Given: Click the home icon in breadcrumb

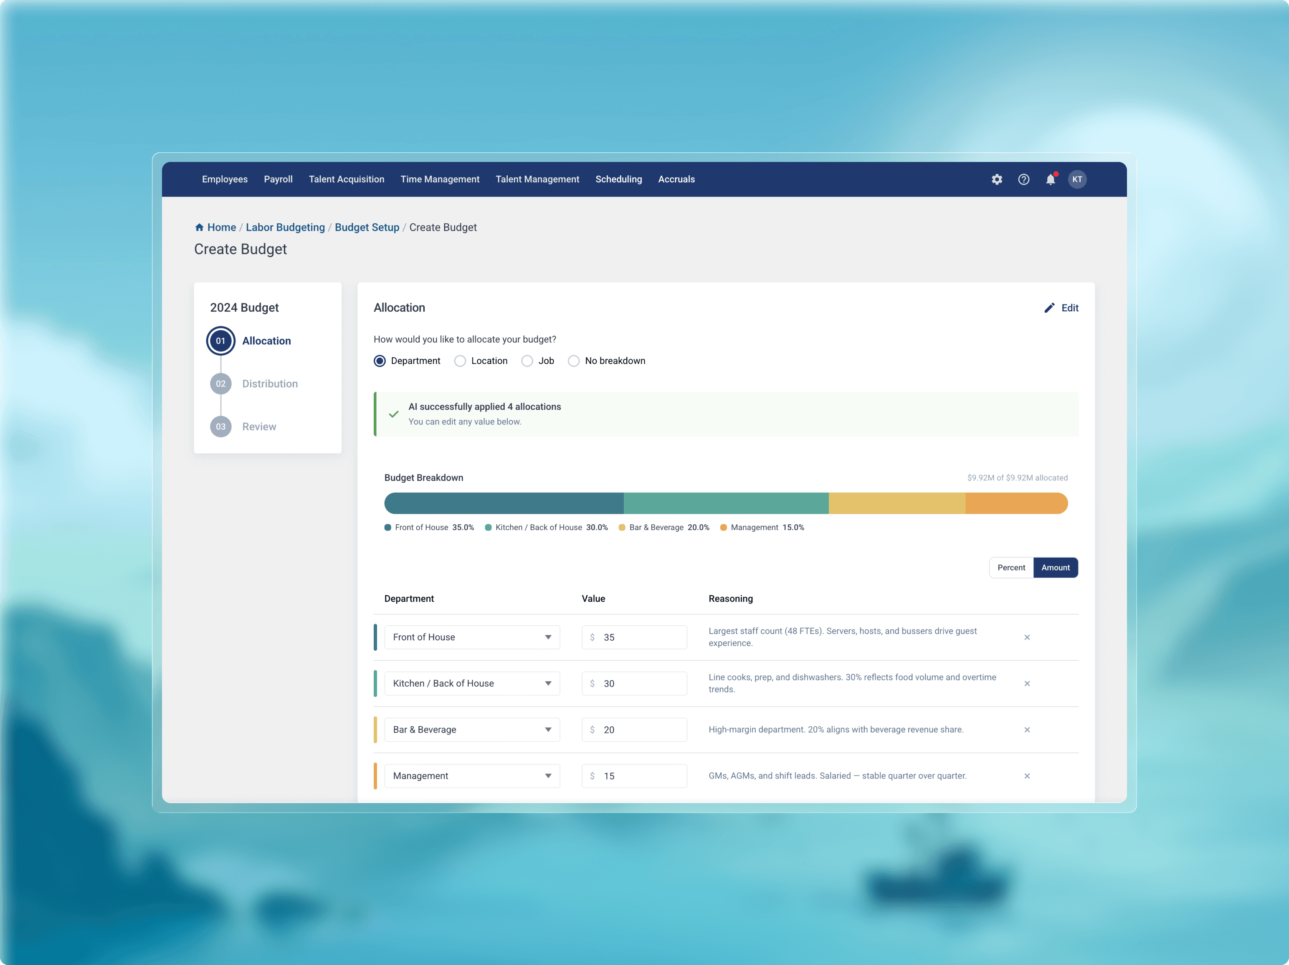Looking at the screenshot, I should click(199, 227).
